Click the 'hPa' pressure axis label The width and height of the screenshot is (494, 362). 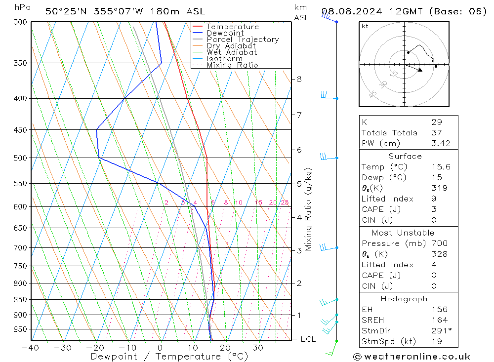coord(22,7)
